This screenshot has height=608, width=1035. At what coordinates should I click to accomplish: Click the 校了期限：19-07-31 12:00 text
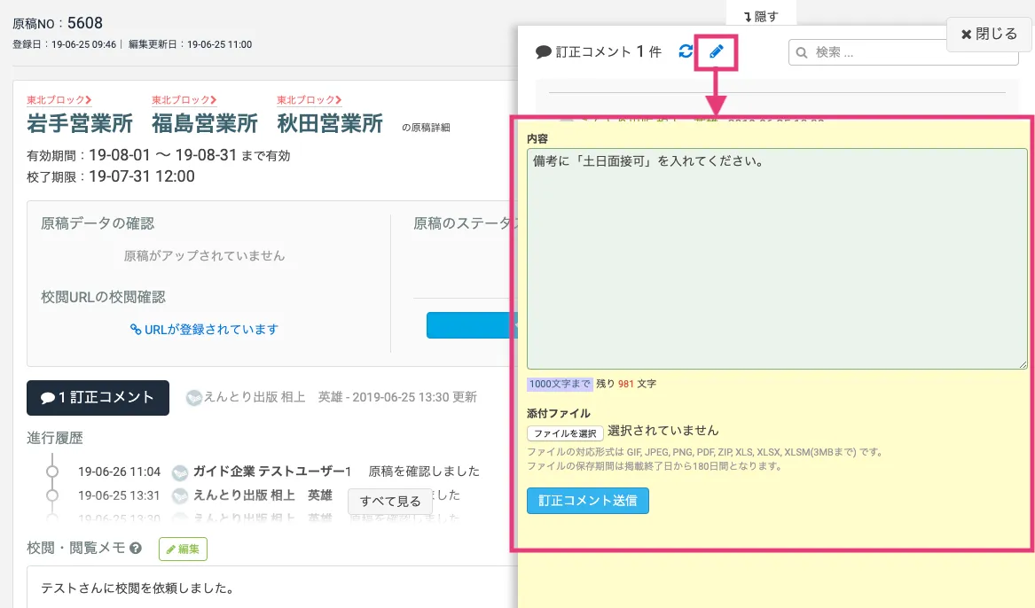111,176
